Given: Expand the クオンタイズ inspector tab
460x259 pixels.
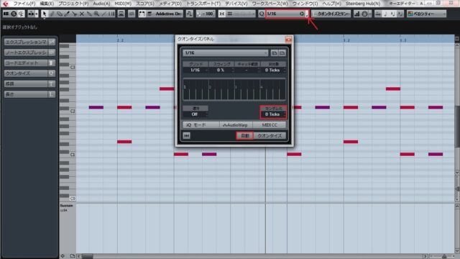Looking at the screenshot, I should pyautogui.click(x=29, y=73).
